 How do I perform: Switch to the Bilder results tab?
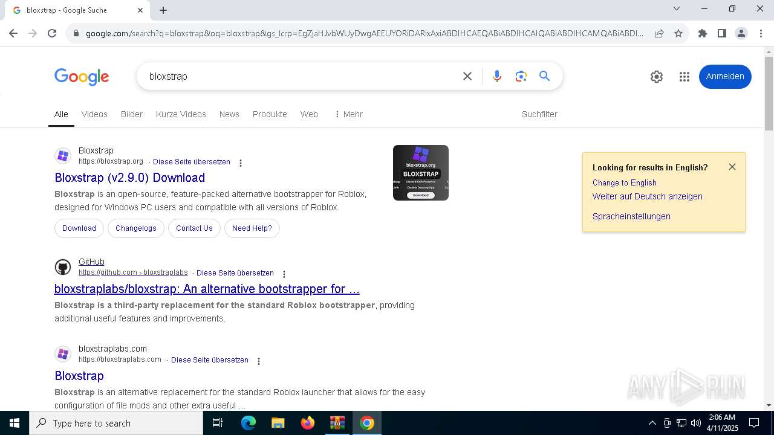click(x=132, y=114)
